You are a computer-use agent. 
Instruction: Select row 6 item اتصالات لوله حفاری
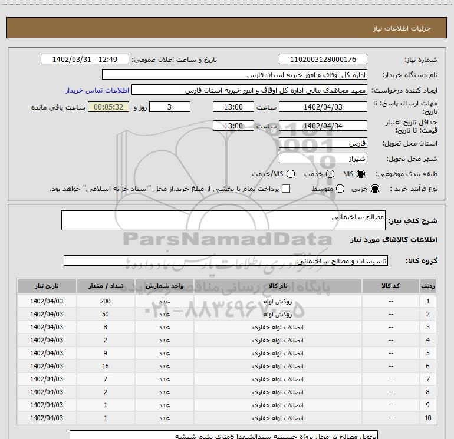click(278, 366)
